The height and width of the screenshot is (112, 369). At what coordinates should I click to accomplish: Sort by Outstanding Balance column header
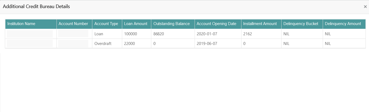(x=171, y=24)
